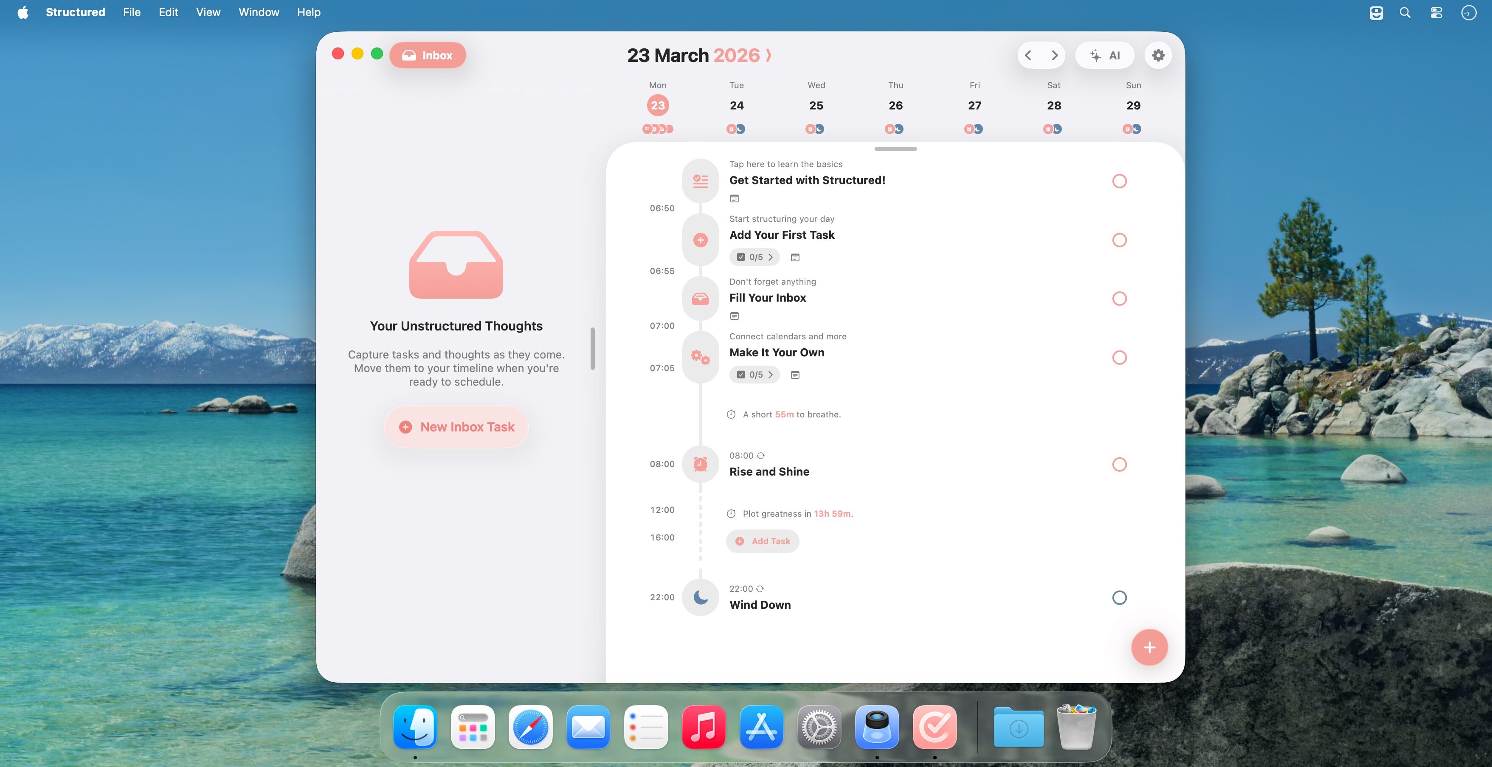Open the month picker chevron beside 2026

point(769,56)
